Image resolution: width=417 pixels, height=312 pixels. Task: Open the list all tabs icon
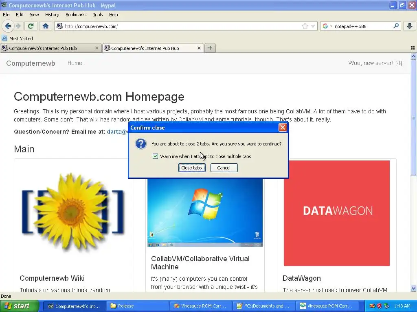click(x=413, y=48)
